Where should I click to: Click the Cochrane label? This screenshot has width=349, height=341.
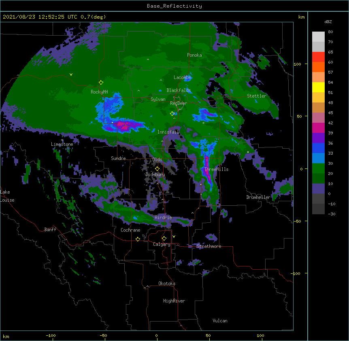pyautogui.click(x=130, y=230)
